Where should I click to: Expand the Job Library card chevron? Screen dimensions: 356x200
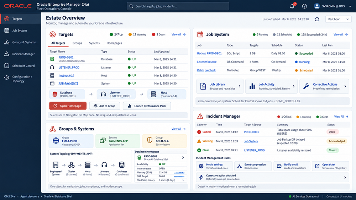[x=240, y=86]
